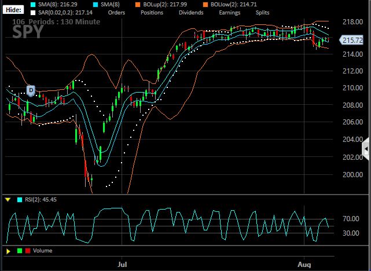Select the second SMA(8) indicator label
The image size is (371, 271).
click(x=110, y=5)
